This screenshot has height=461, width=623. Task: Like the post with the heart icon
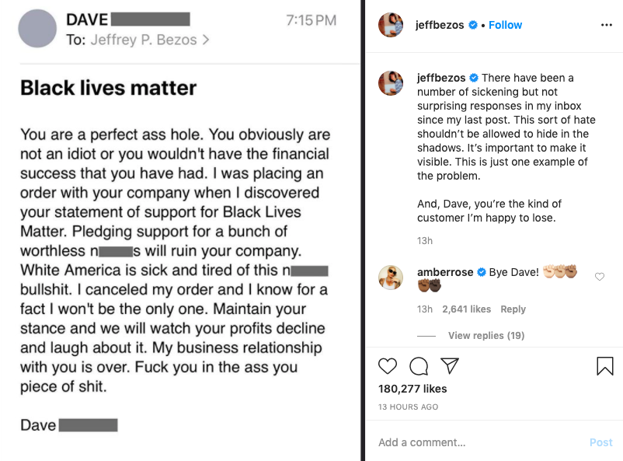coord(388,366)
